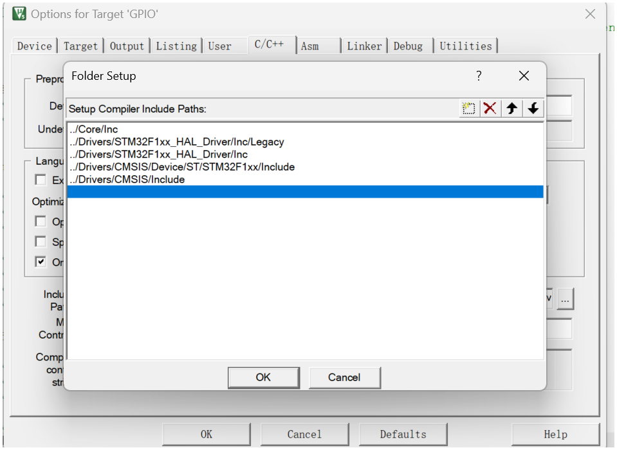The height and width of the screenshot is (450, 617).
Task: Open the Listing tab
Action: pos(176,46)
